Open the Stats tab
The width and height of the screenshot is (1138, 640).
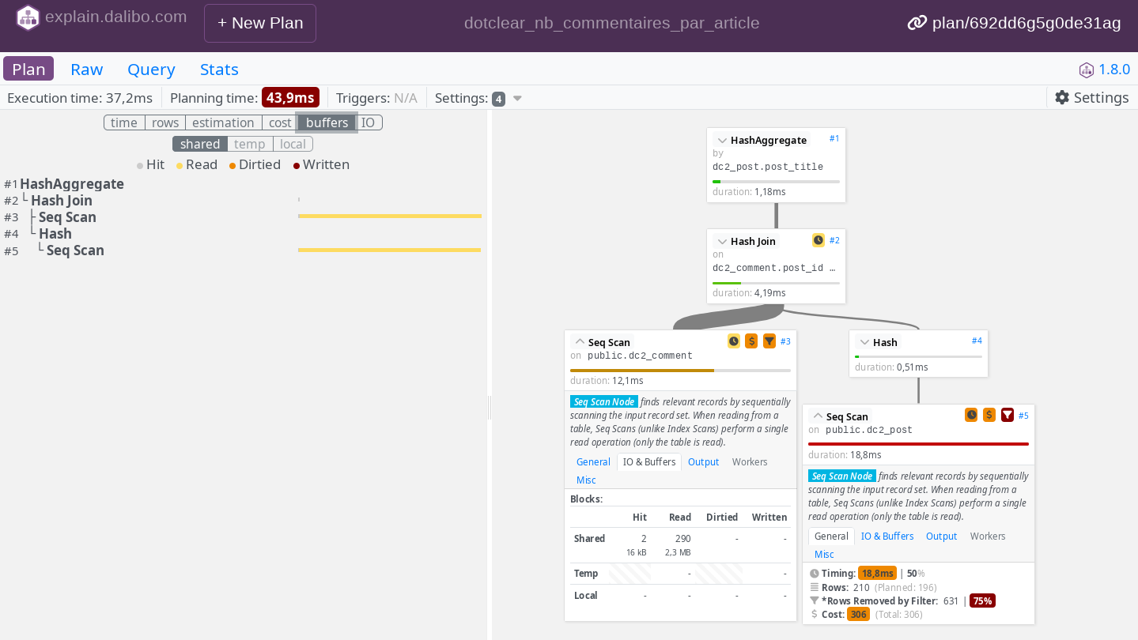[x=219, y=69]
